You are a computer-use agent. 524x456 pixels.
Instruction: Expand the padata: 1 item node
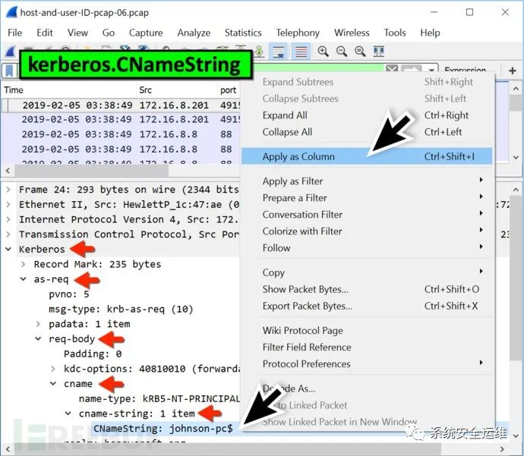point(38,324)
